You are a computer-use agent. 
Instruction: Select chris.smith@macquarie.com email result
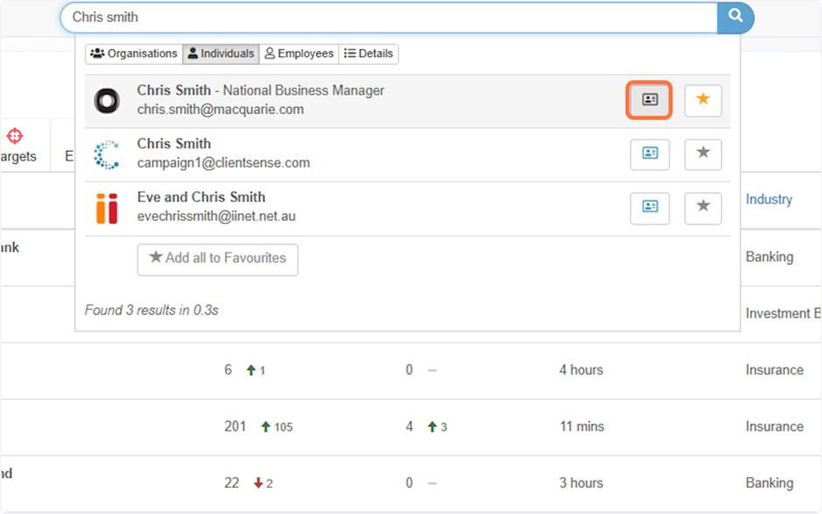220,110
